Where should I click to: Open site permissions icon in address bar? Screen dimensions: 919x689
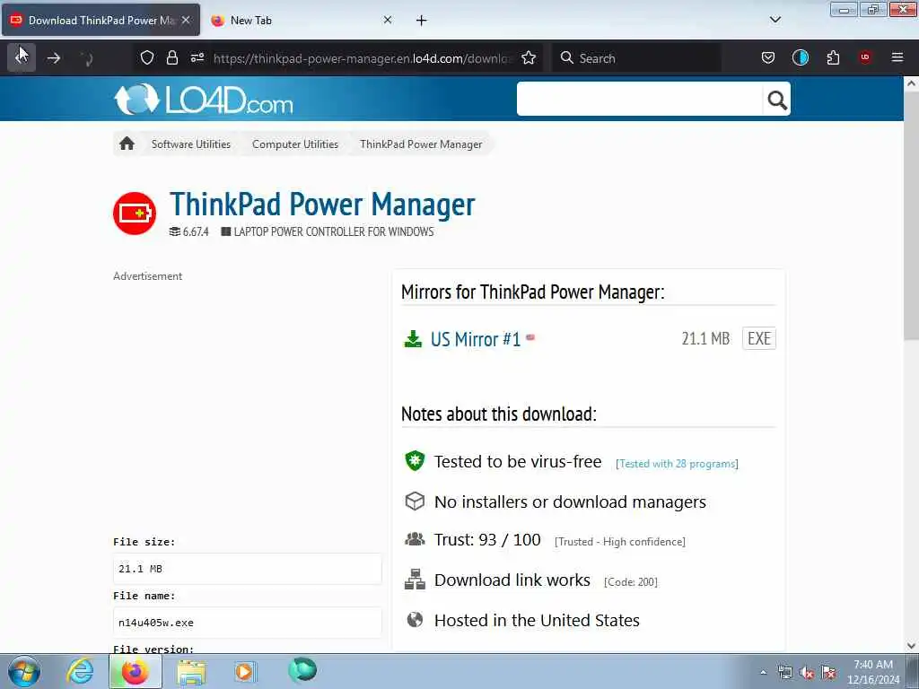[197, 57]
